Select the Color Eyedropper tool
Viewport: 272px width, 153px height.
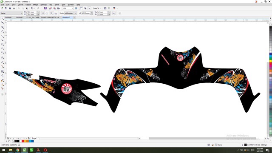pyautogui.click(x=3, y=80)
